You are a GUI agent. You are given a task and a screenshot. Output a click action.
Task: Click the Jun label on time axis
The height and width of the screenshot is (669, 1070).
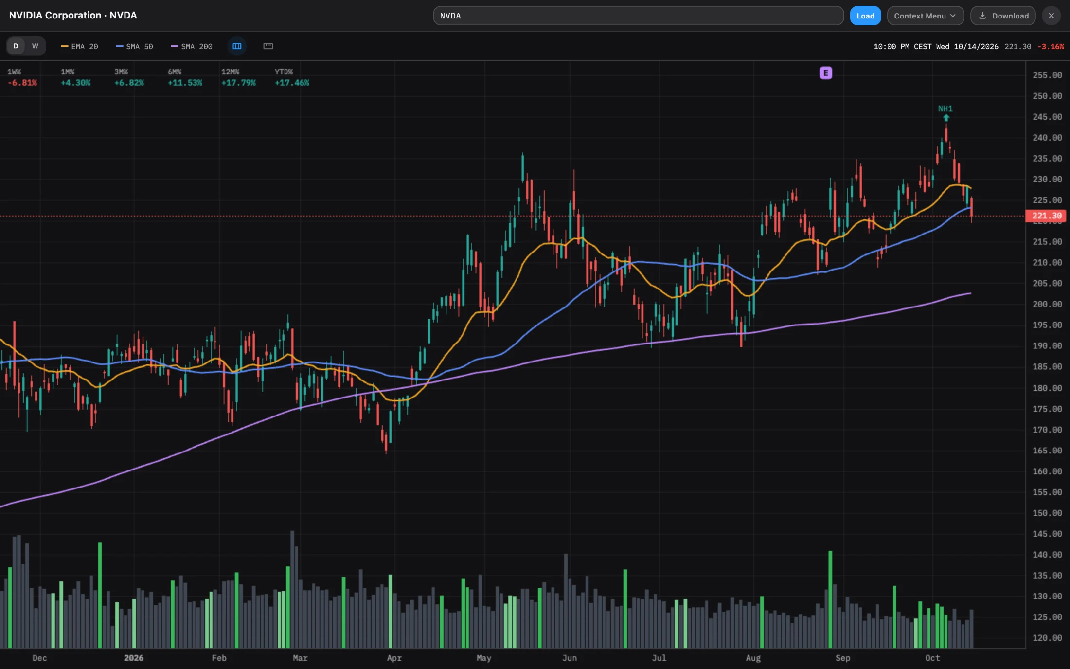point(570,658)
